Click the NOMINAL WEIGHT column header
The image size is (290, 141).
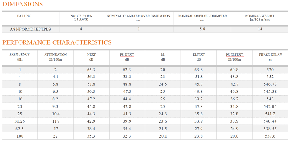coord(260,18)
